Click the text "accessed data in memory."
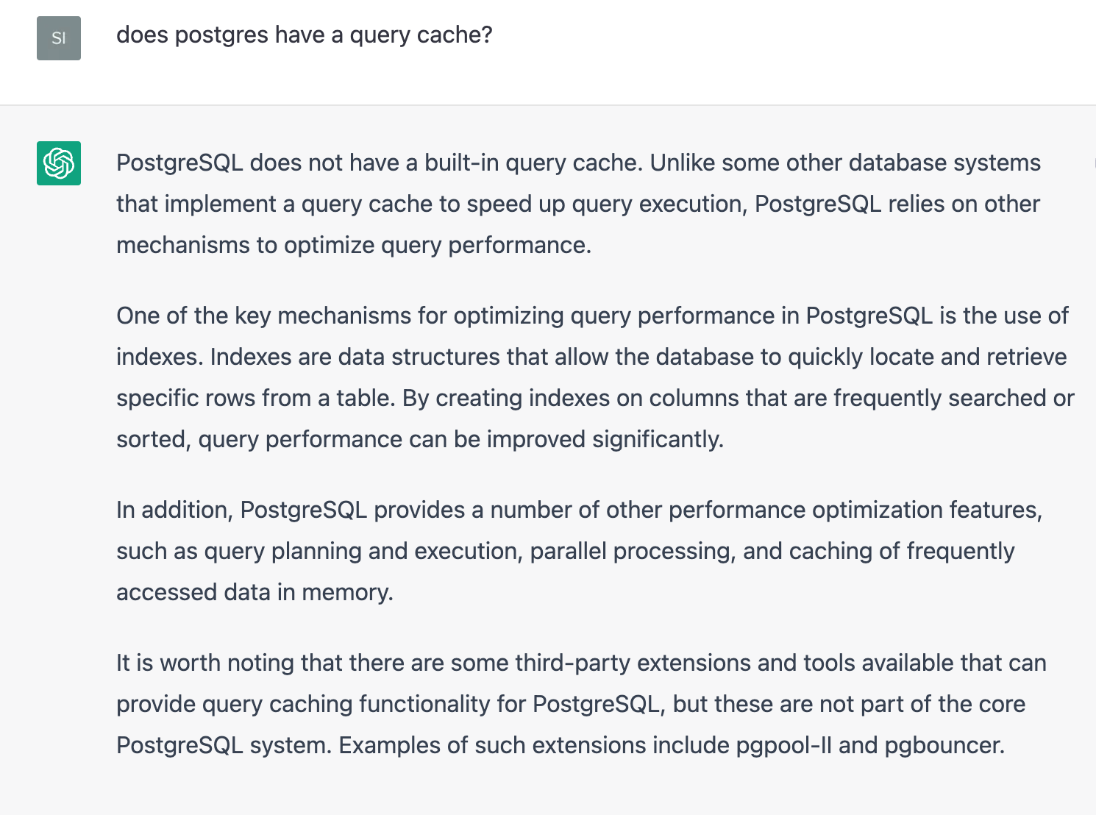 pos(255,592)
